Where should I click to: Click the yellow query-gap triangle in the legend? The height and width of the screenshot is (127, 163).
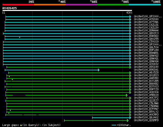pyautogui.click(x=21, y=125)
